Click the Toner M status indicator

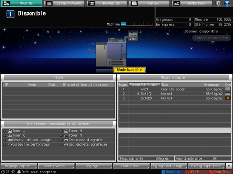tap(61, 131)
